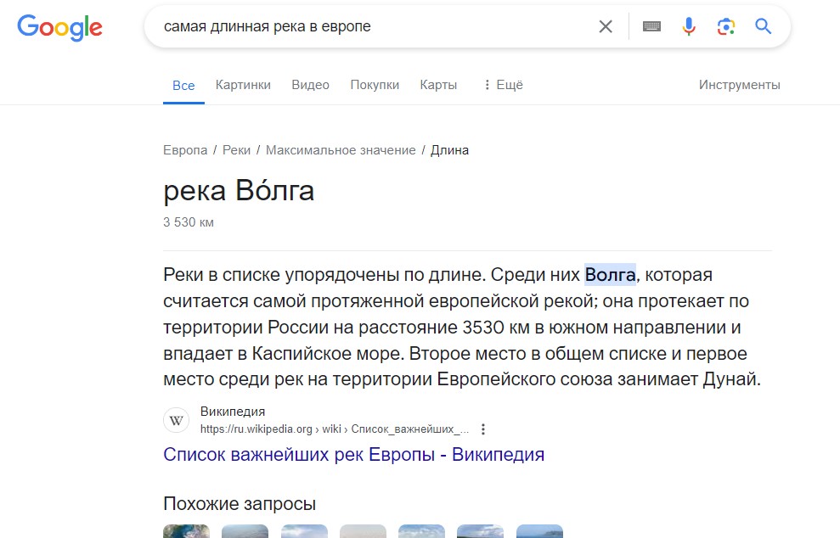Expand the Ещё menu
This screenshot has width=840, height=538.
(503, 85)
